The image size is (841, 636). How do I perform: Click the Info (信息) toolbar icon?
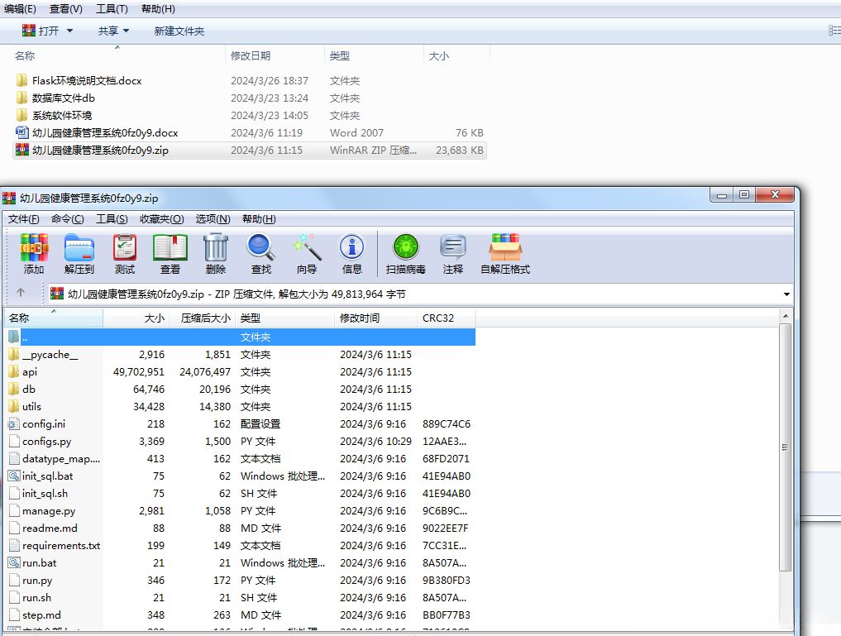point(351,247)
